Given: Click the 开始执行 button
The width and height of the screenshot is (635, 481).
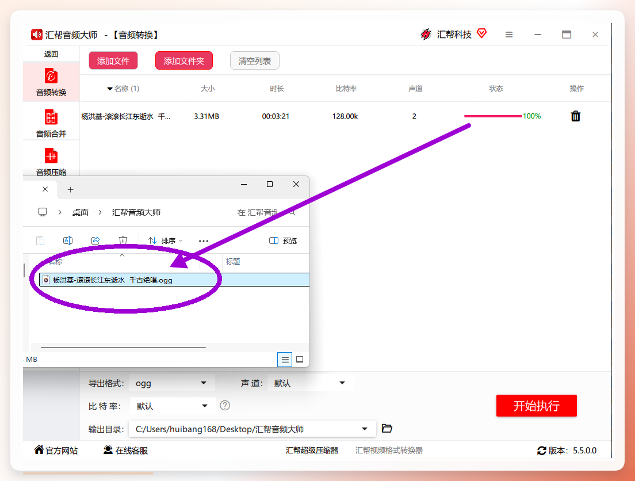Looking at the screenshot, I should [x=536, y=406].
